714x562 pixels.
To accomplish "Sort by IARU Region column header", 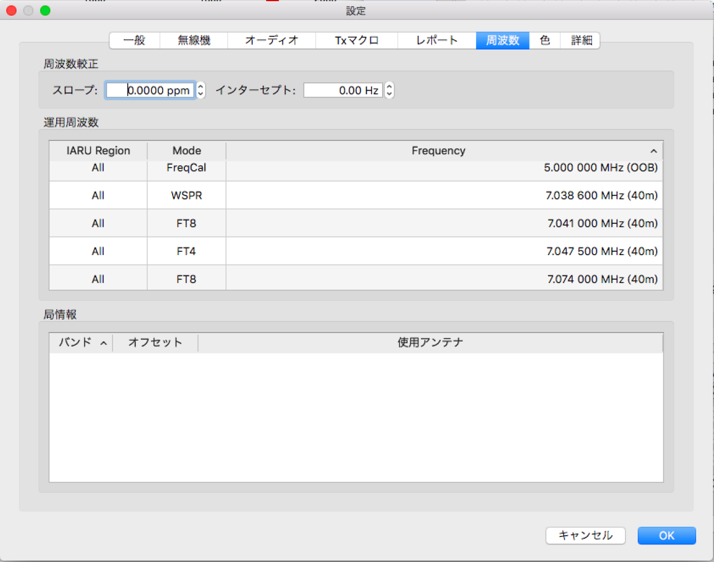I will click(x=98, y=151).
